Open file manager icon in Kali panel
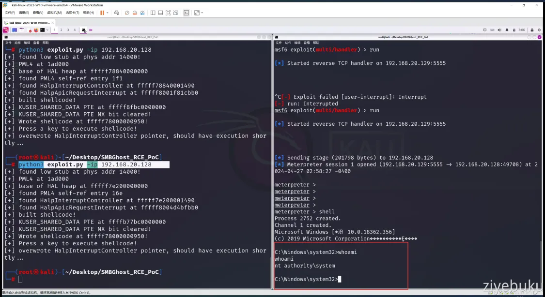This screenshot has width=545, height=297. 22,30
